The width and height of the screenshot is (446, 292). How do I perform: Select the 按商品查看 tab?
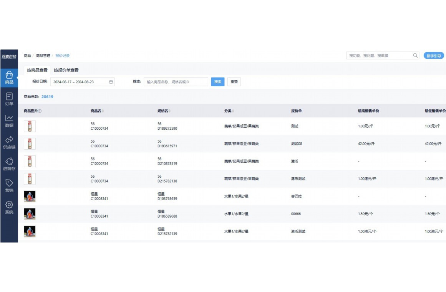coord(37,70)
